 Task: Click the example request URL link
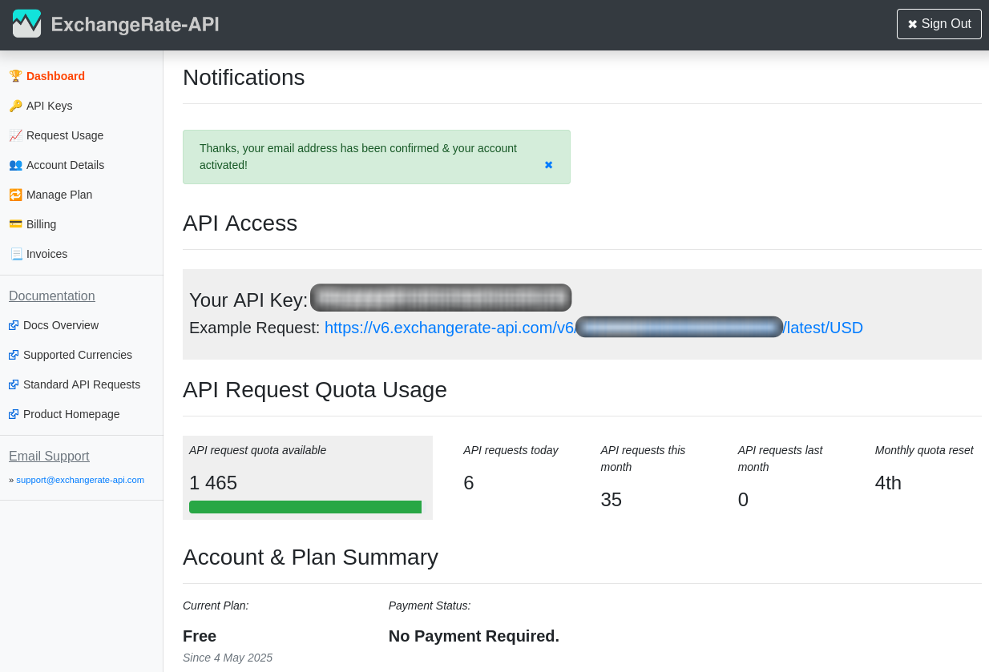tap(594, 328)
